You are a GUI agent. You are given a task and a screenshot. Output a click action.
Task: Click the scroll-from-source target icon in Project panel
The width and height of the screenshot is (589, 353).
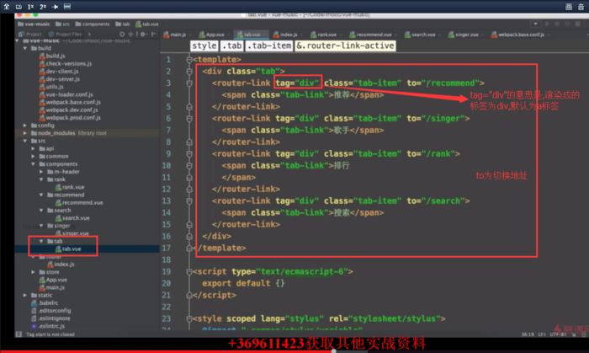pos(122,35)
